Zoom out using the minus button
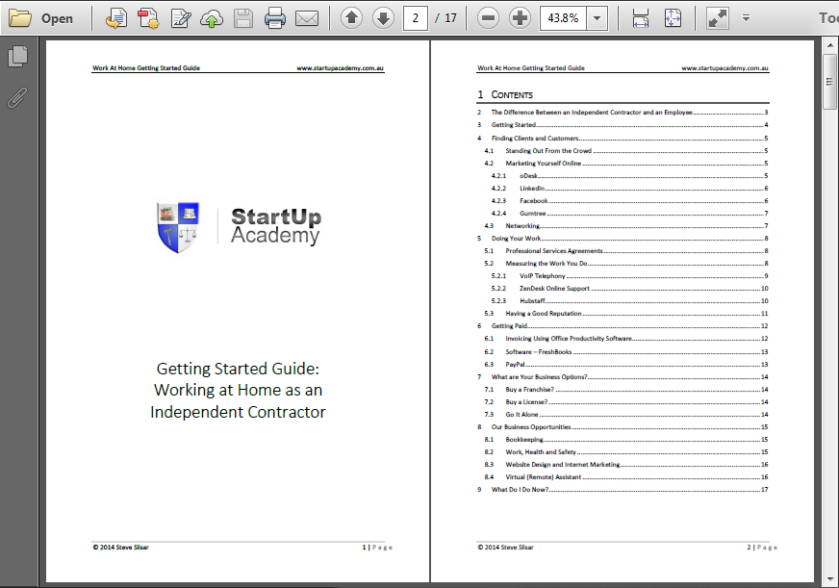 click(x=488, y=18)
